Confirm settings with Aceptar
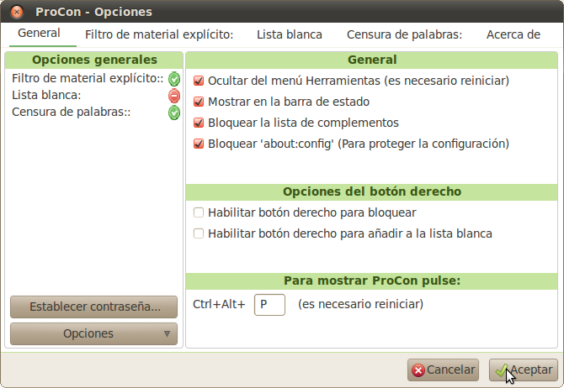 [524, 370]
